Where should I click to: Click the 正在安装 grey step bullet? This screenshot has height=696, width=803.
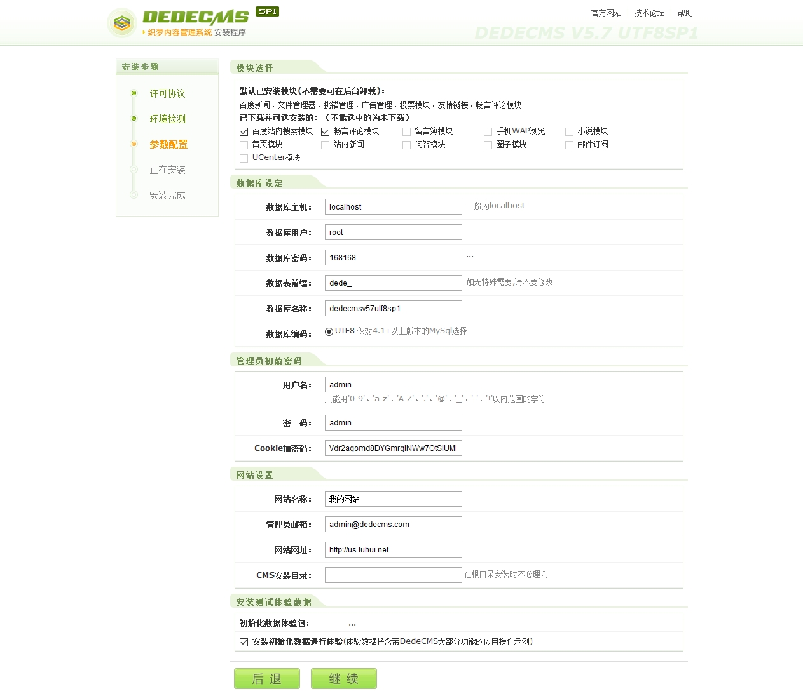pos(134,170)
